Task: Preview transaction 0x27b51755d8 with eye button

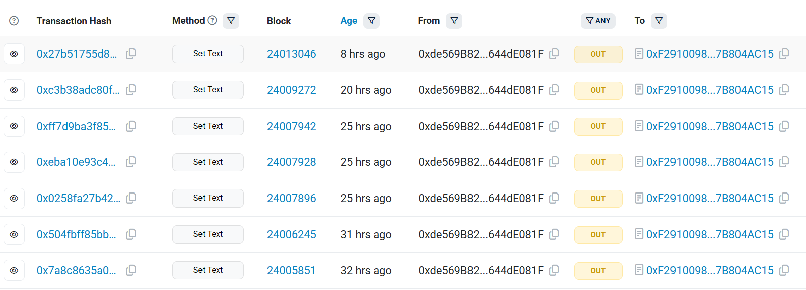Action: [14, 54]
